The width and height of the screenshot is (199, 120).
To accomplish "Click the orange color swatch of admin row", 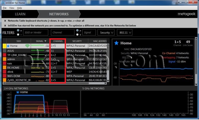I will (5, 59).
